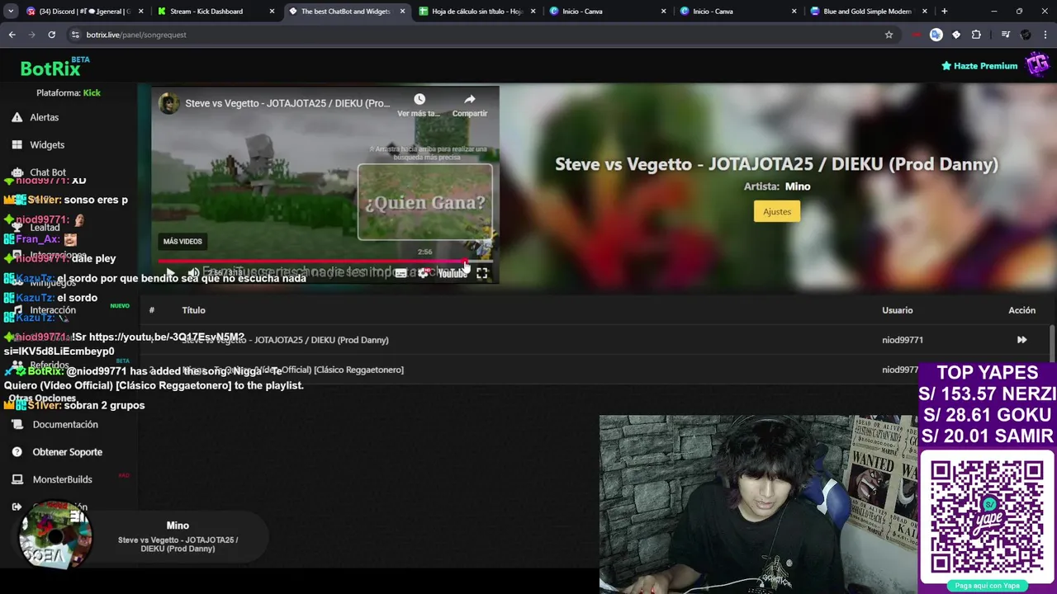Click the Plataforma: Kick label
Screen dimensions: 1057x594
point(69,92)
